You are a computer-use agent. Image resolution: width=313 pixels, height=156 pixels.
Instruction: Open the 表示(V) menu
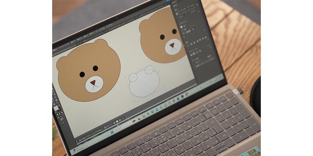(92, 33)
